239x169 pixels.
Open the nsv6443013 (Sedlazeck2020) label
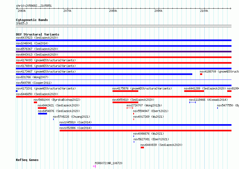(37, 55)
